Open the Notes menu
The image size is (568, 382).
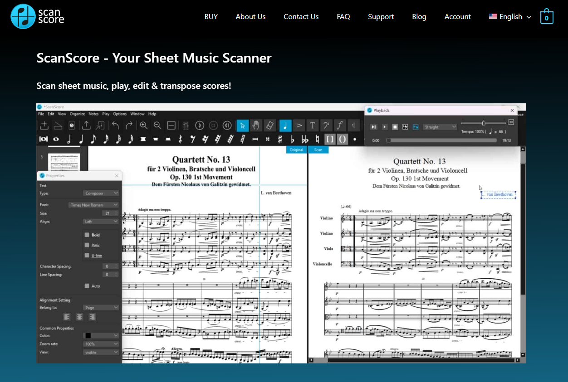[x=93, y=114]
